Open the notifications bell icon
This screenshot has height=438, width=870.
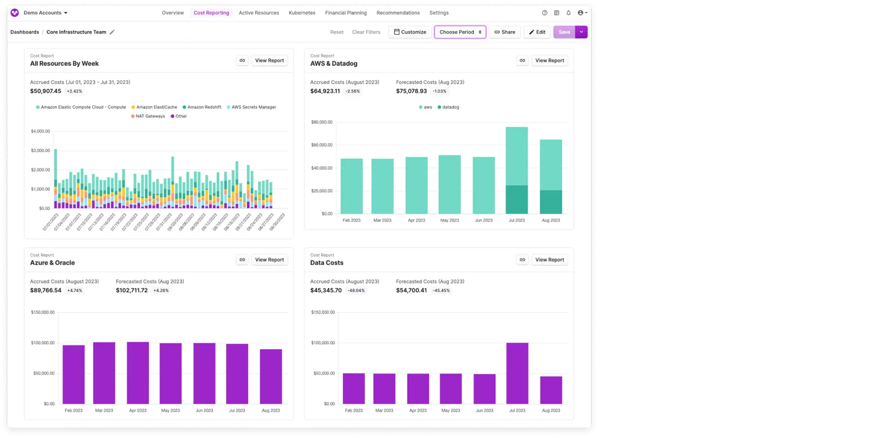[x=568, y=13]
